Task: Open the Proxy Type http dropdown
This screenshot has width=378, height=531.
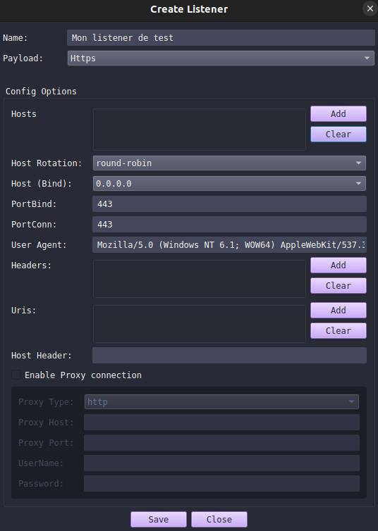Action: click(221, 402)
